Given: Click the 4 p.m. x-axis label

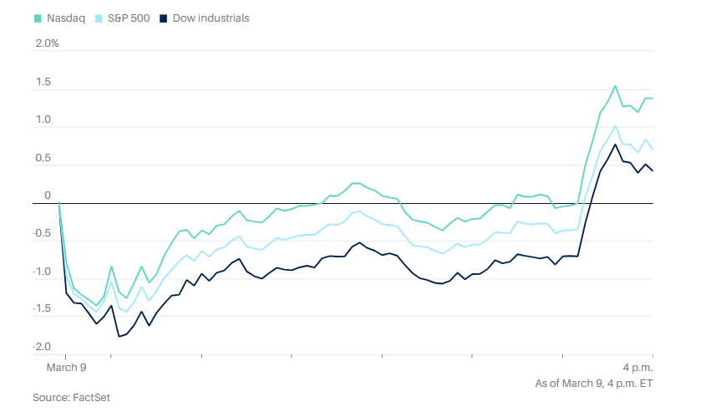Looking at the screenshot, I should click(637, 367).
